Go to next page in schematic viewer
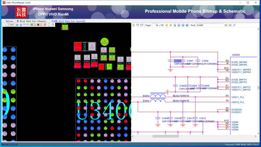 [170, 25]
